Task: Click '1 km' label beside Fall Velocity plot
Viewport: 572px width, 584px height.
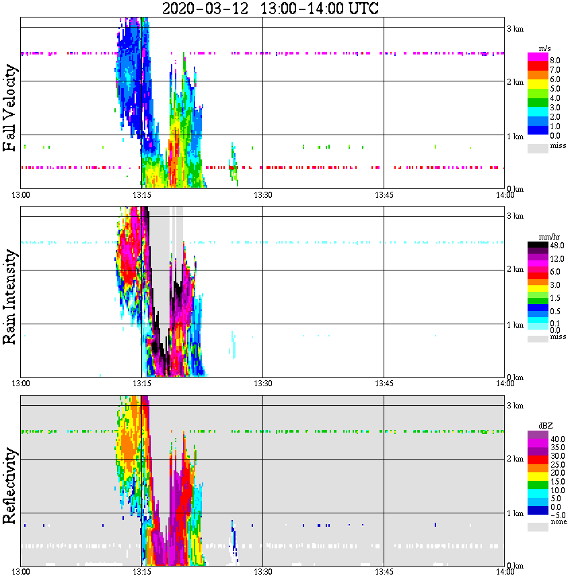Action: coord(515,137)
